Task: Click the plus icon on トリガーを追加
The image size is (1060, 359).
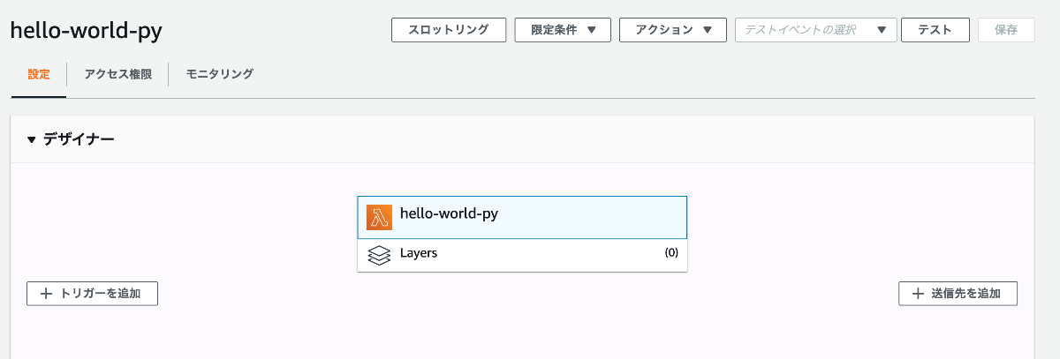Action: (x=47, y=294)
